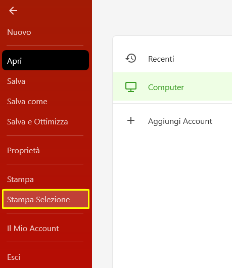
Task: Click the green Computer monitor icon
Action: [x=131, y=87]
